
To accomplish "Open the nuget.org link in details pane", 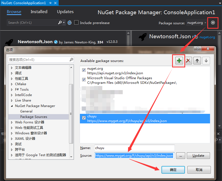I will (207, 37).
